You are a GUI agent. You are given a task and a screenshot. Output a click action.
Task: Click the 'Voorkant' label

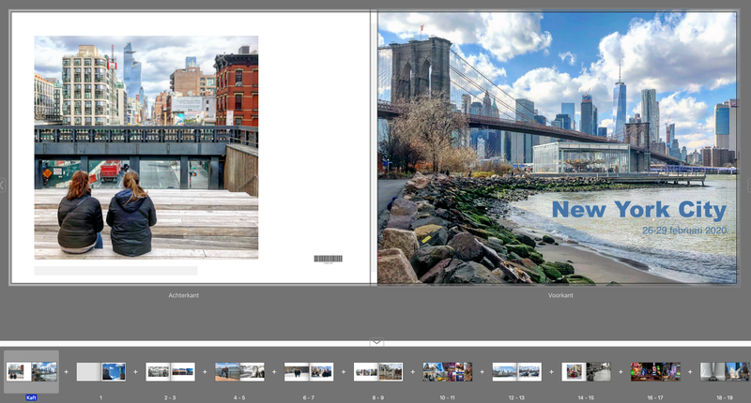(x=560, y=295)
